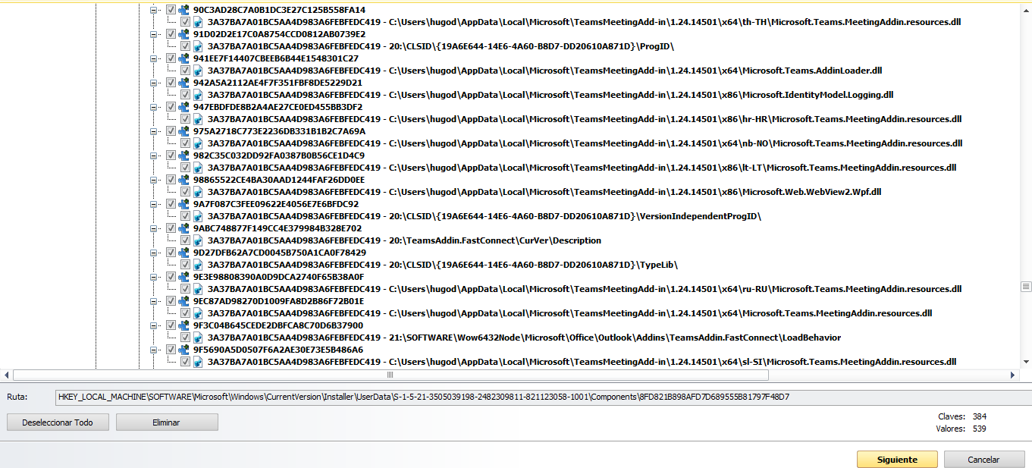Click the horizontal scrollbar thumb under the tree
The width and height of the screenshot is (1032, 468).
coord(391,375)
